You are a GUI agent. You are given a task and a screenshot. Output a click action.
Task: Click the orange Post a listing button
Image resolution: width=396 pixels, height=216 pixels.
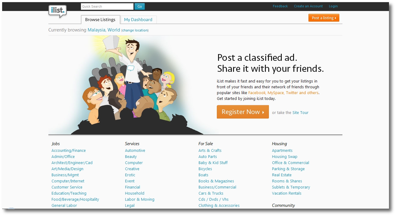[x=324, y=18]
